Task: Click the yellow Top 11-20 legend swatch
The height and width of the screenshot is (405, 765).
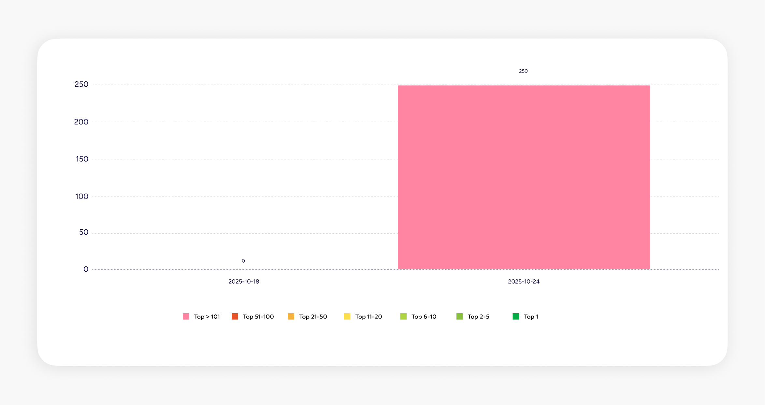Action: pyautogui.click(x=347, y=317)
